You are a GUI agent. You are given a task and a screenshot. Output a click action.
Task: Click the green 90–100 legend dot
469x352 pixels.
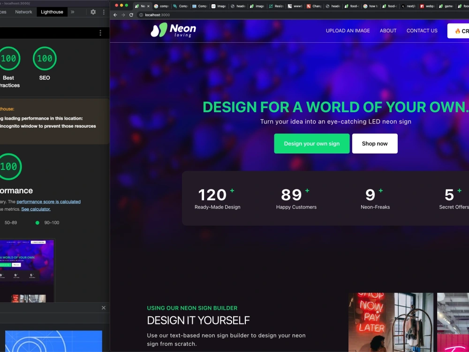point(37,222)
